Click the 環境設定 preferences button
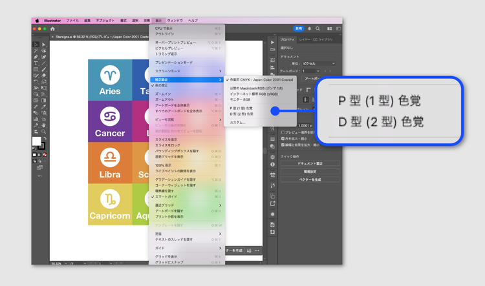Viewport: 485px width, 286px height. coord(310,172)
